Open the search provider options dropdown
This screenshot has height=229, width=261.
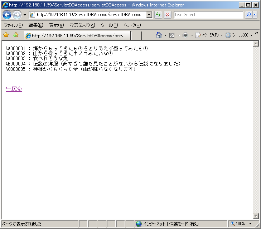tap(255, 15)
